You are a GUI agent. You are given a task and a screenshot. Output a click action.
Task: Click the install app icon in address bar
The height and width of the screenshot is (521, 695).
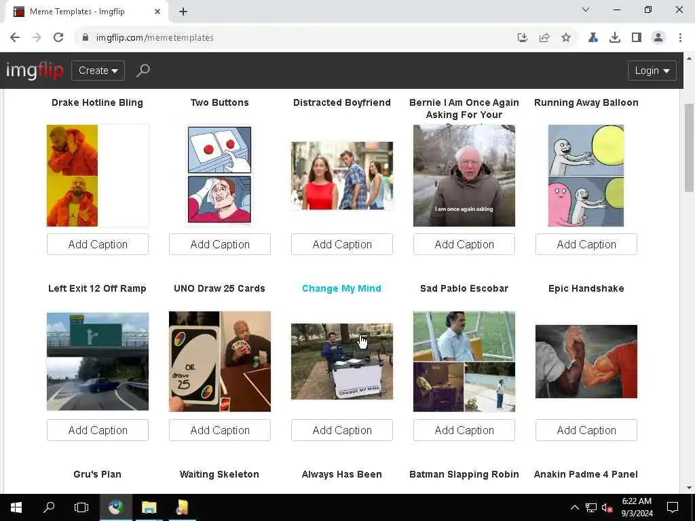523,38
